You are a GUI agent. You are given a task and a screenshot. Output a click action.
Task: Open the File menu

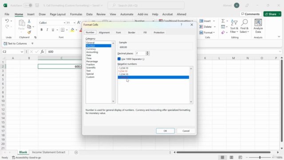[x=7, y=14]
